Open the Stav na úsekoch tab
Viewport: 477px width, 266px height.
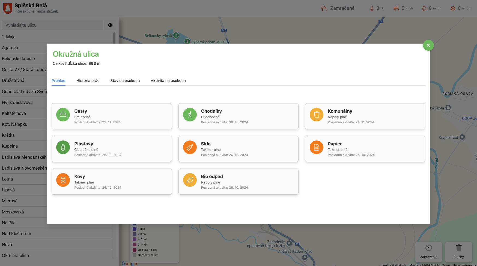125,81
